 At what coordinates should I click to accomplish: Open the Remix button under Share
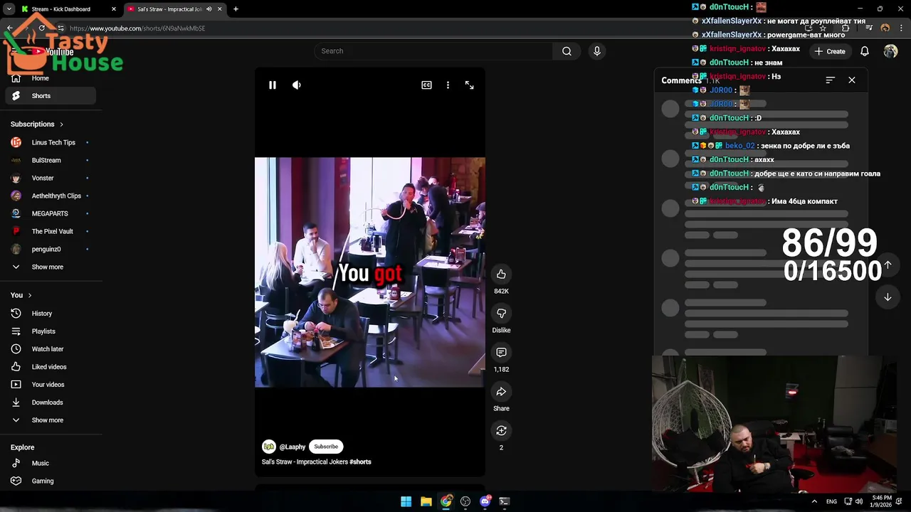(501, 431)
